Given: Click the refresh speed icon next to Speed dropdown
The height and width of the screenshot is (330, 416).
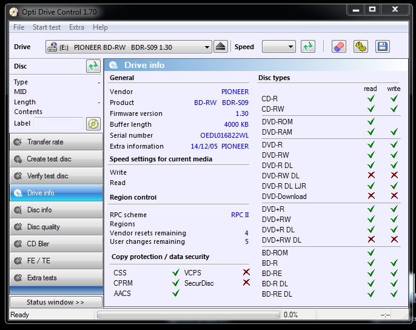Looking at the screenshot, I should [308, 47].
